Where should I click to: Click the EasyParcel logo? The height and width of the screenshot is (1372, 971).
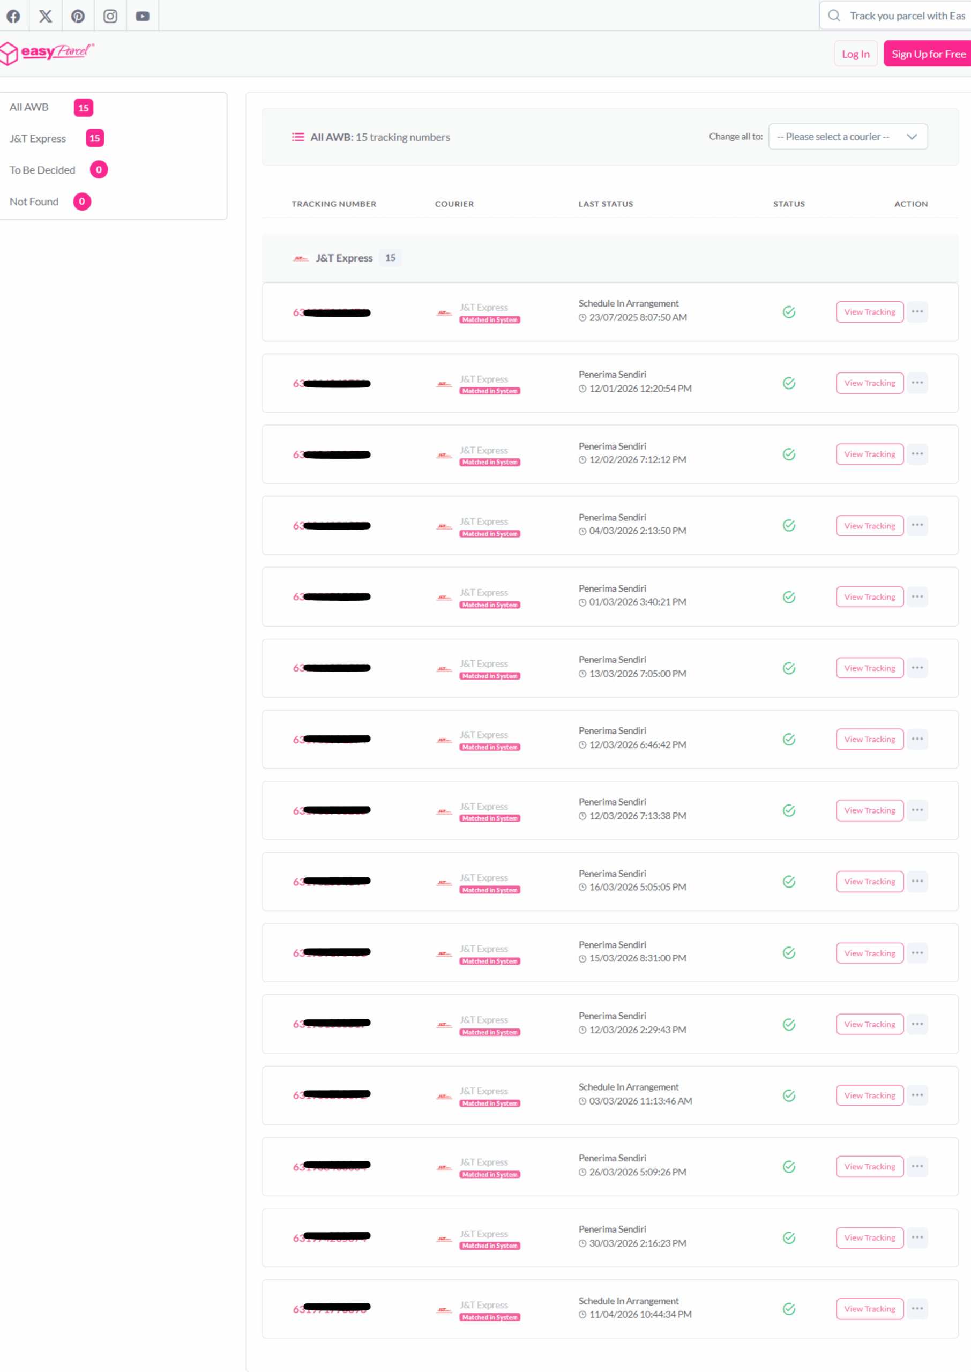tap(48, 53)
